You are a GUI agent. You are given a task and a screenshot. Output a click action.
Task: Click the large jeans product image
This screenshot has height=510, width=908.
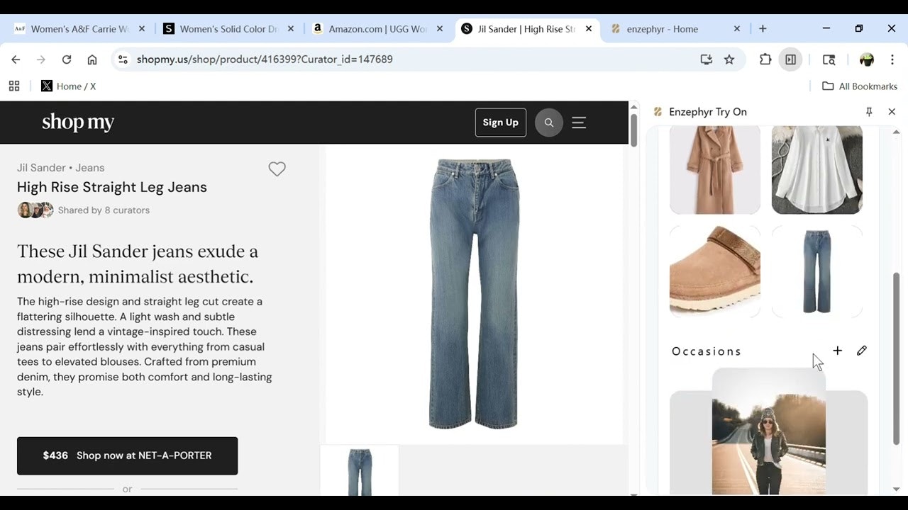click(474, 294)
